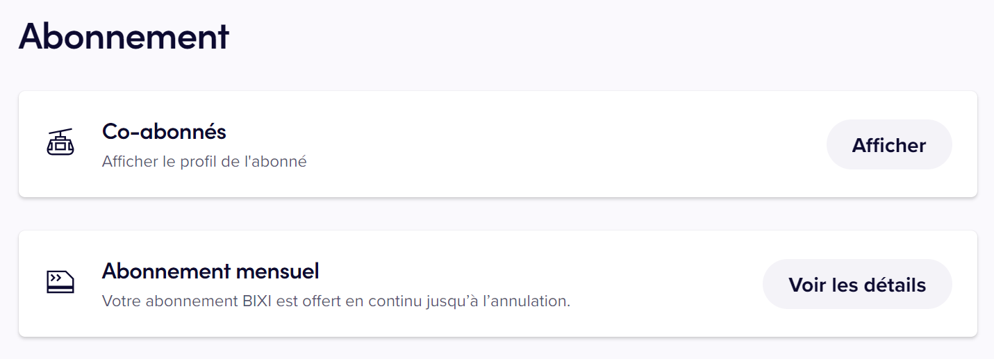The image size is (994, 359).
Task: Select the Co-abonnés title text
Action: (164, 131)
